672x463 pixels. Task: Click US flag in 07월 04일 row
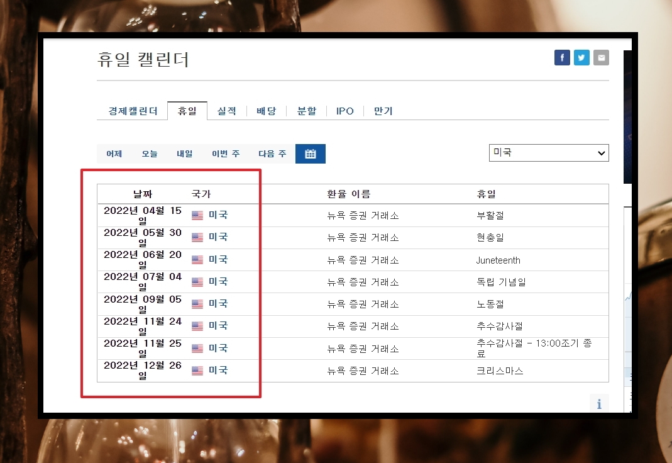[197, 282]
